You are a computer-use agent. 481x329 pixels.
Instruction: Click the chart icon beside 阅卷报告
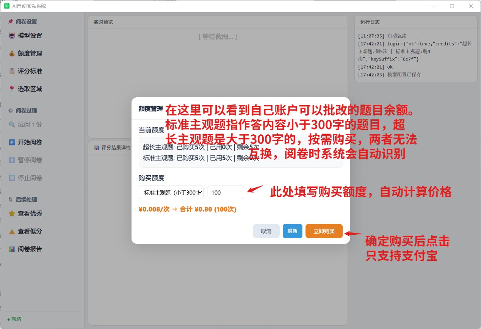click(x=12, y=249)
